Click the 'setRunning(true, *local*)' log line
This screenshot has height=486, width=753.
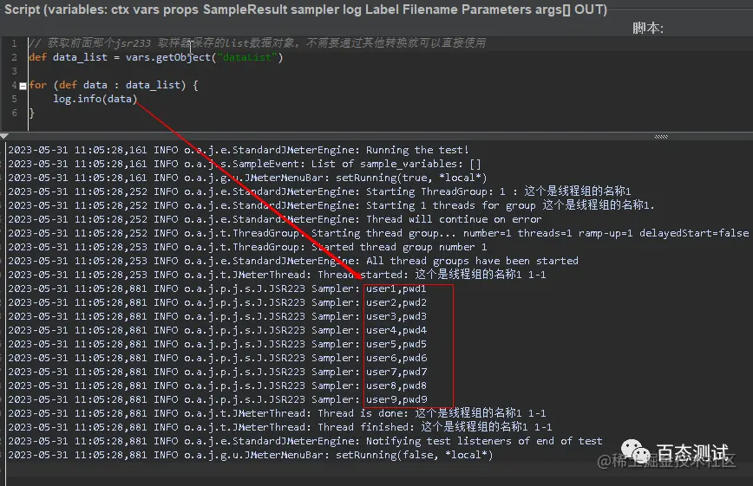pyautogui.click(x=247, y=178)
